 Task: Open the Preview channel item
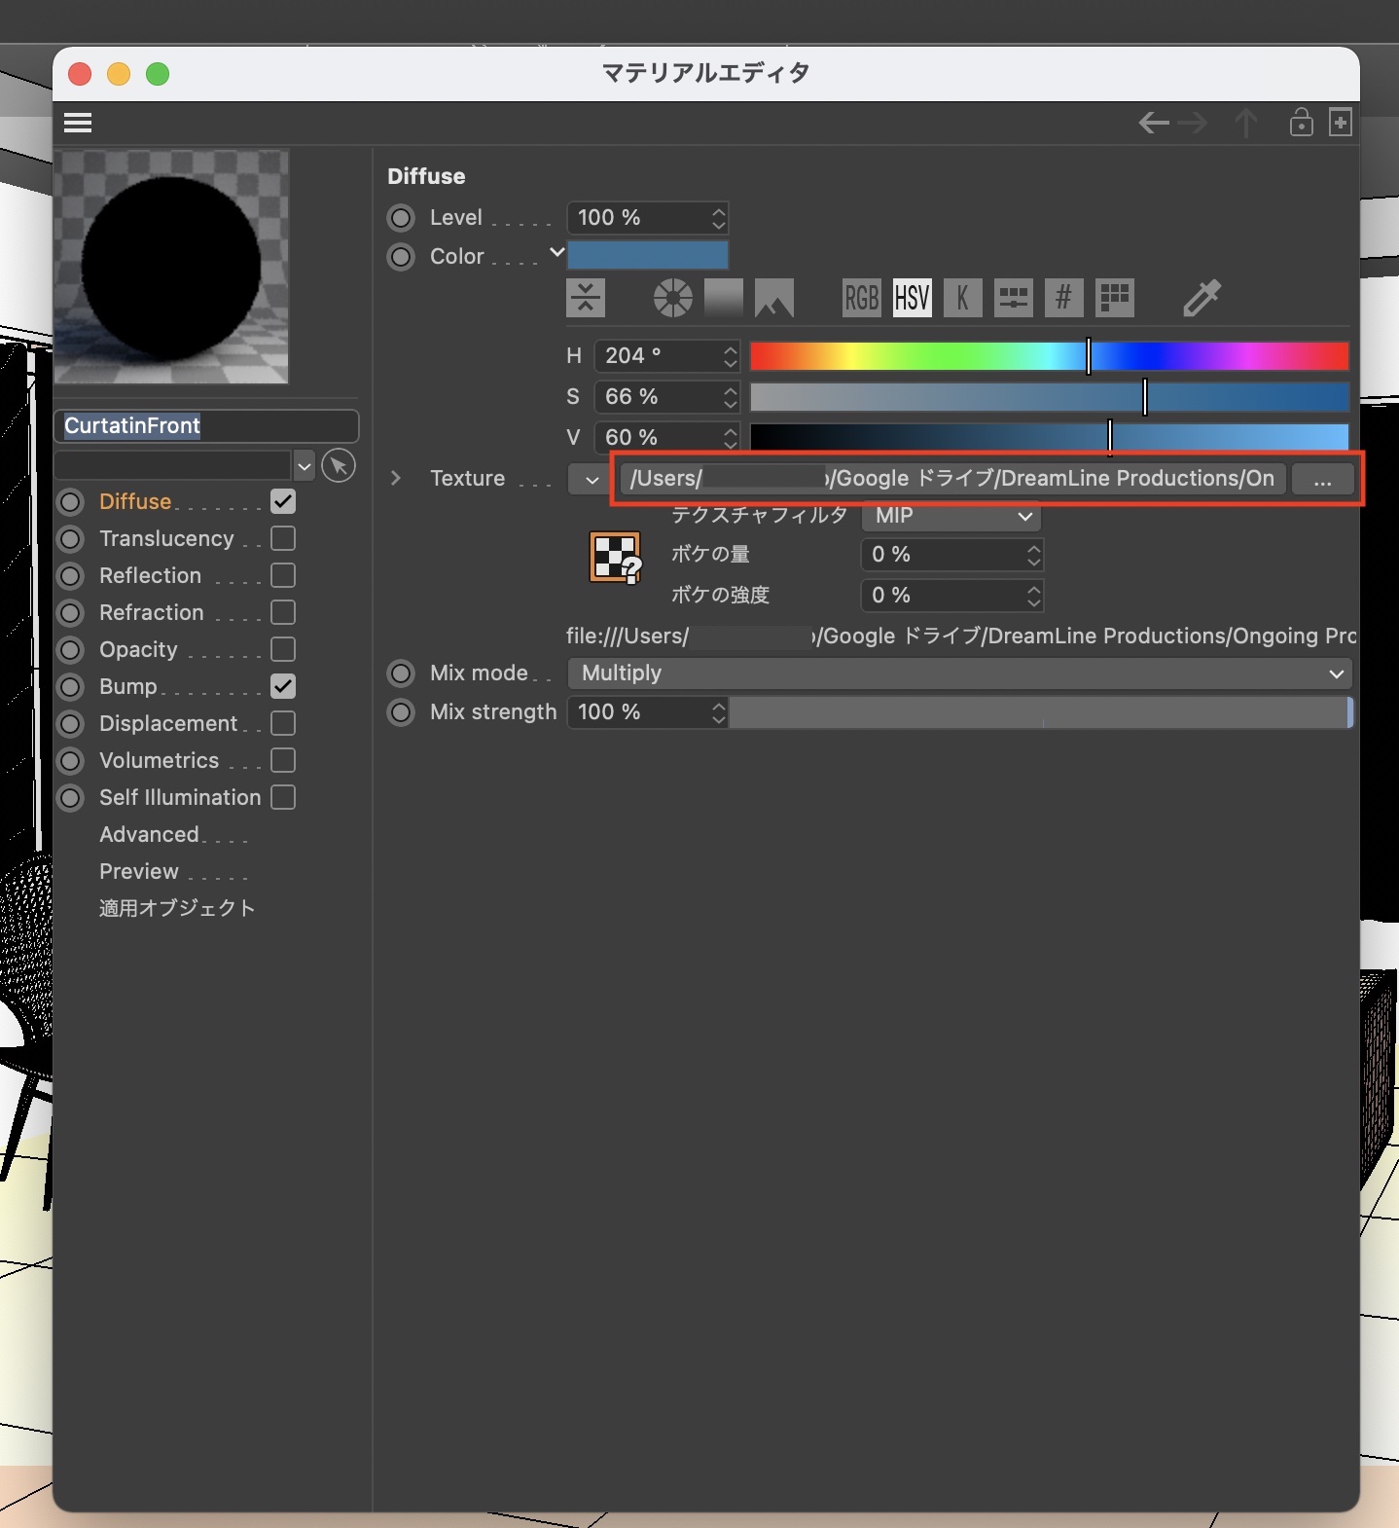(139, 871)
